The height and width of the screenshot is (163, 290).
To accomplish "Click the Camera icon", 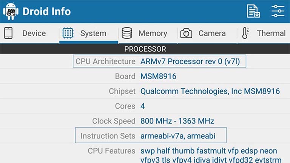I will 186,33.
